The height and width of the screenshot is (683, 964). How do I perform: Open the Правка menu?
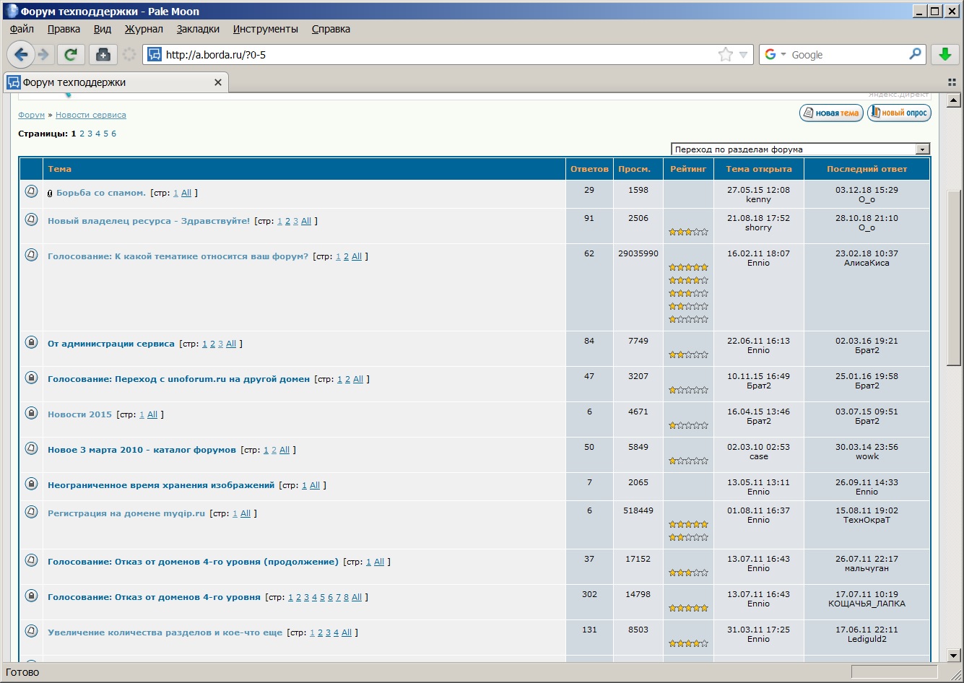click(x=64, y=29)
